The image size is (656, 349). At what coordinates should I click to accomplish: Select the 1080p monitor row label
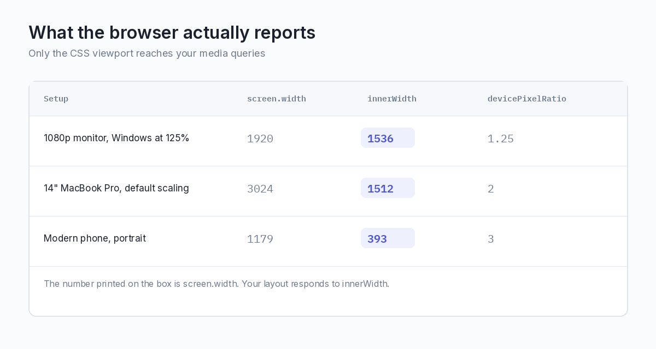[x=116, y=138]
